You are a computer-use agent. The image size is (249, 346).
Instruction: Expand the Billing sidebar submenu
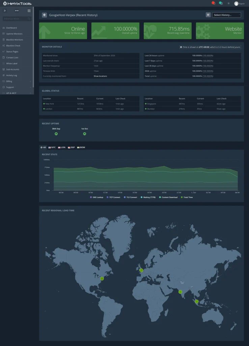(17, 81)
